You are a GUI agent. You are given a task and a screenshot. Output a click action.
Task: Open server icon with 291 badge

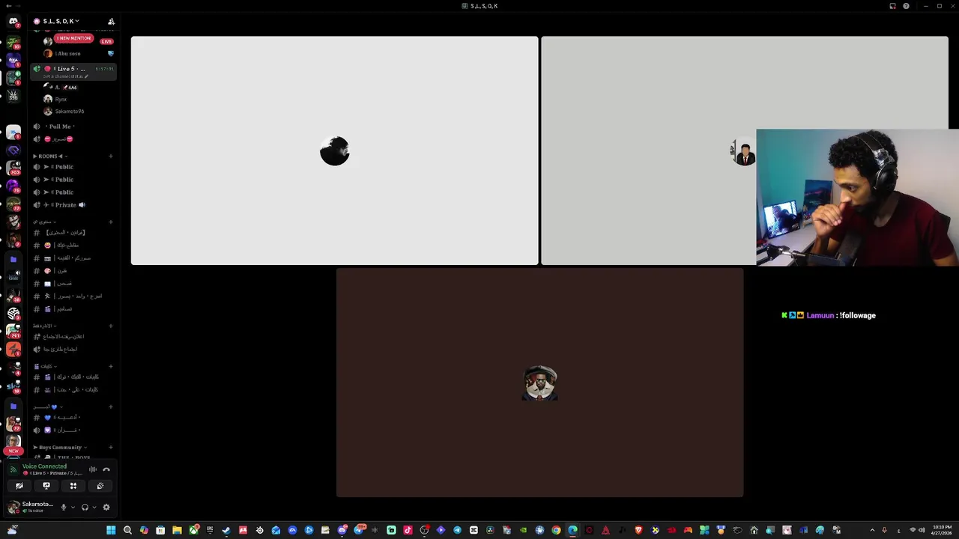click(x=13, y=330)
